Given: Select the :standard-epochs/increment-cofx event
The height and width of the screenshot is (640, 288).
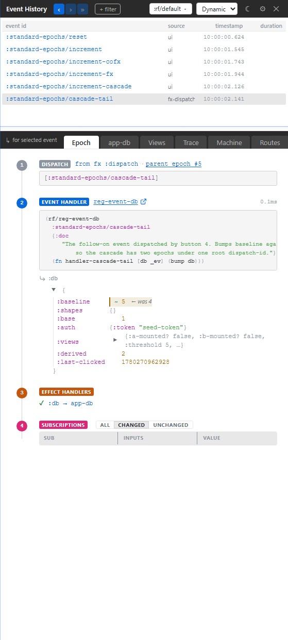Looking at the screenshot, I should (144, 62).
